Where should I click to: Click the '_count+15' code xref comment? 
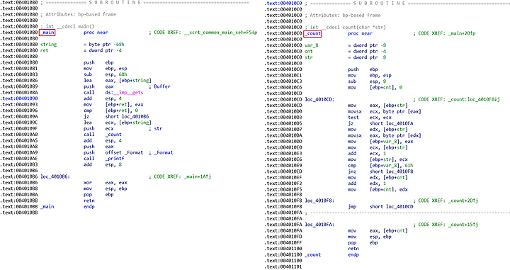pyautogui.click(x=446, y=225)
